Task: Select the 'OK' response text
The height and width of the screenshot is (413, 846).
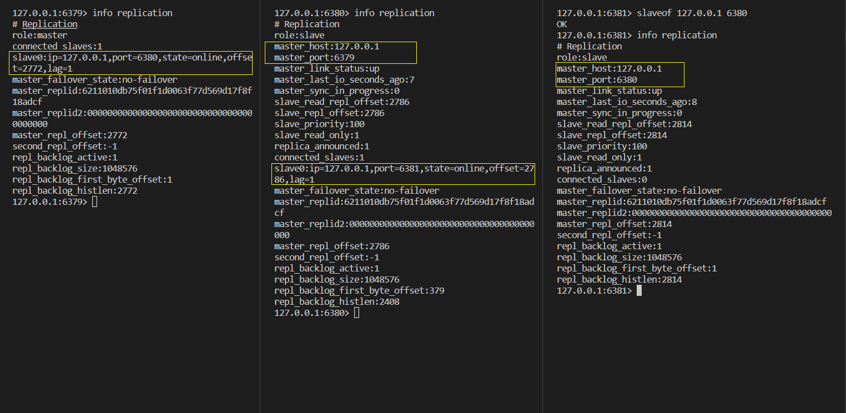Action: tap(562, 24)
